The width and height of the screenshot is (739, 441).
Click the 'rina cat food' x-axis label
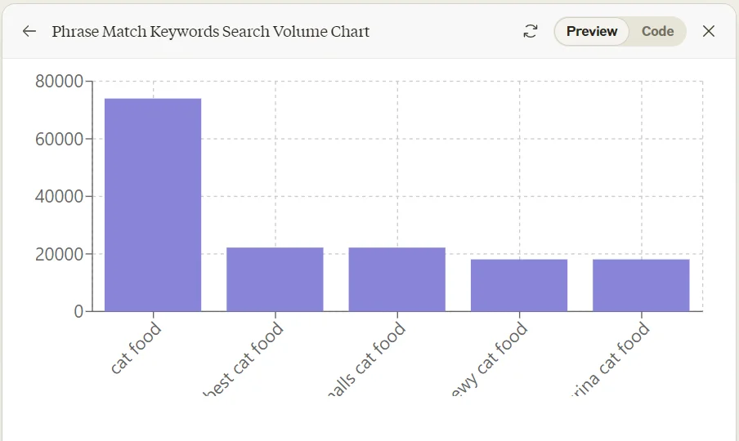click(x=611, y=360)
